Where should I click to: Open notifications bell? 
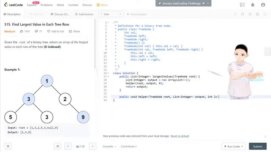point(253,5)
